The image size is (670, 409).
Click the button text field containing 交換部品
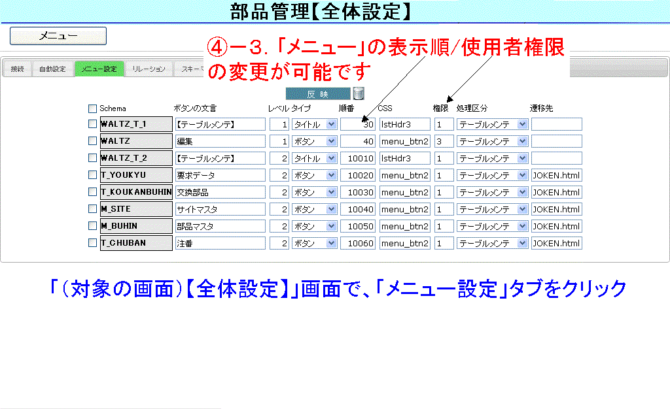(x=220, y=192)
